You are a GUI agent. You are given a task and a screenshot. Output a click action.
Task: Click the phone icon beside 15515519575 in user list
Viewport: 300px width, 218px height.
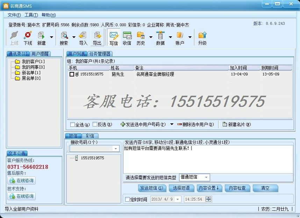point(77,74)
